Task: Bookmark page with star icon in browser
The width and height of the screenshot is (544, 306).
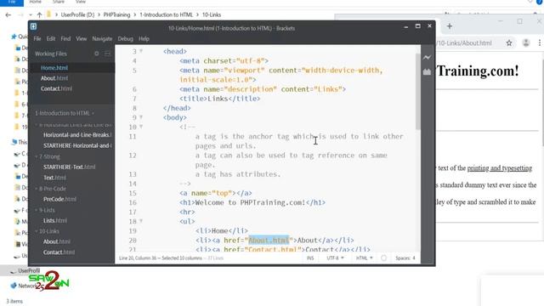Action: point(509,43)
